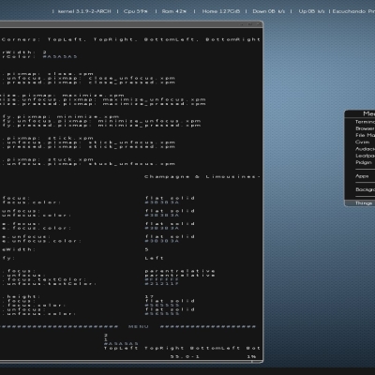Click the close_pressed.xpm text
The height and width of the screenshot is (375, 375).
(131, 82)
